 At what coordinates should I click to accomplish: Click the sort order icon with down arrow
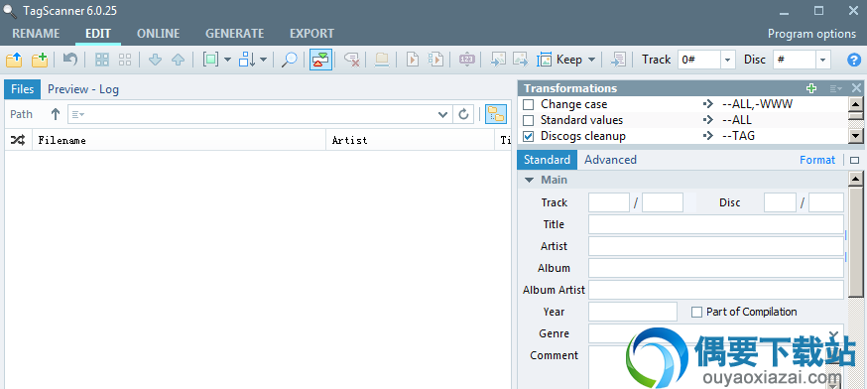click(247, 60)
